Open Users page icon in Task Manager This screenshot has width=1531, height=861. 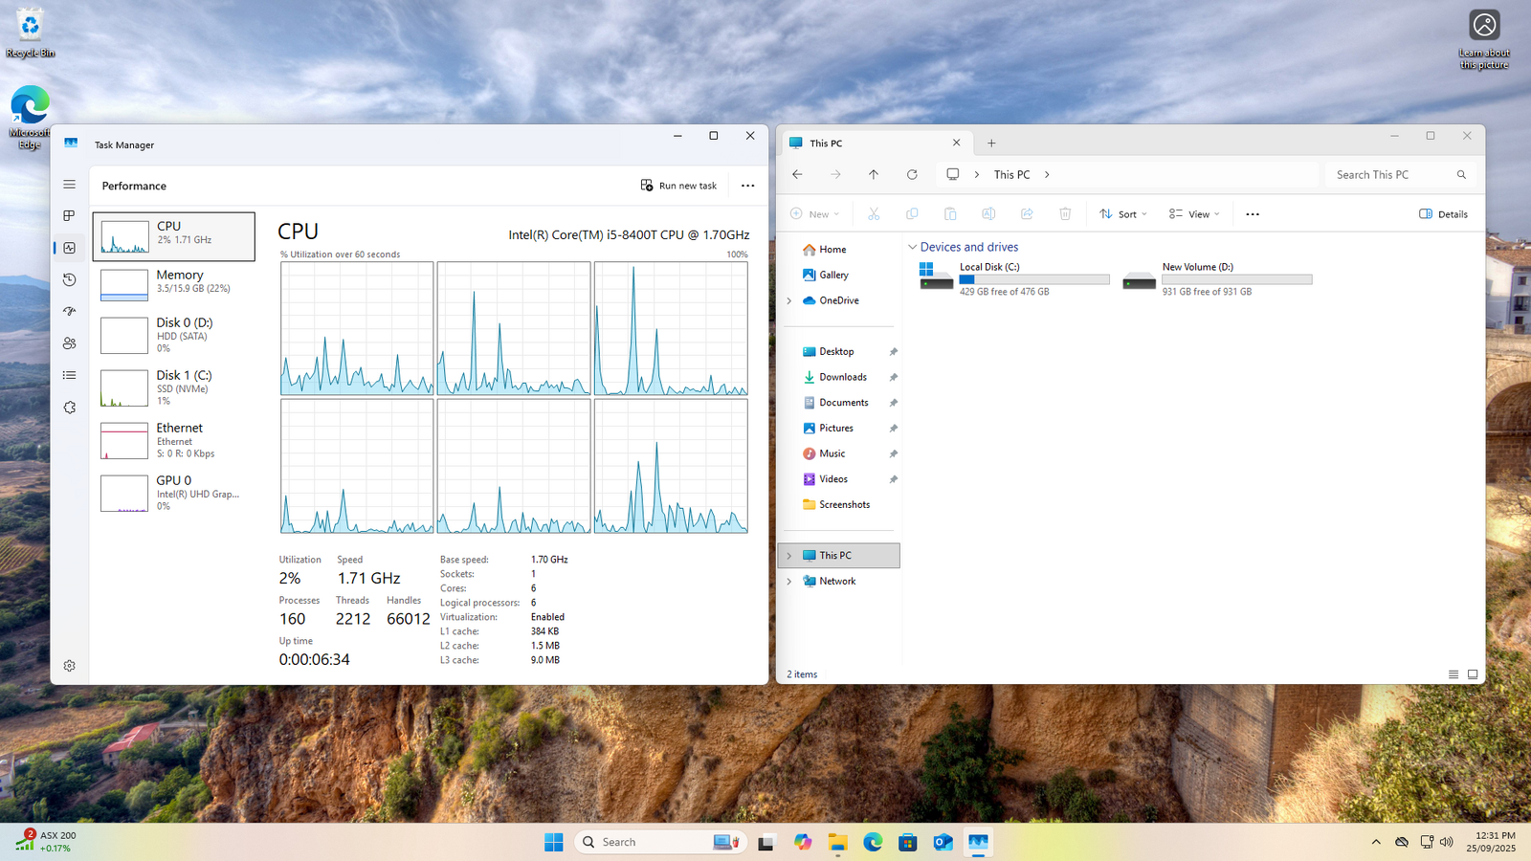coord(69,343)
